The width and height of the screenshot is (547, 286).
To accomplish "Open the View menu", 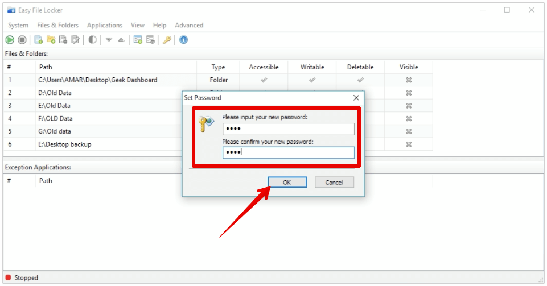I will pos(137,25).
